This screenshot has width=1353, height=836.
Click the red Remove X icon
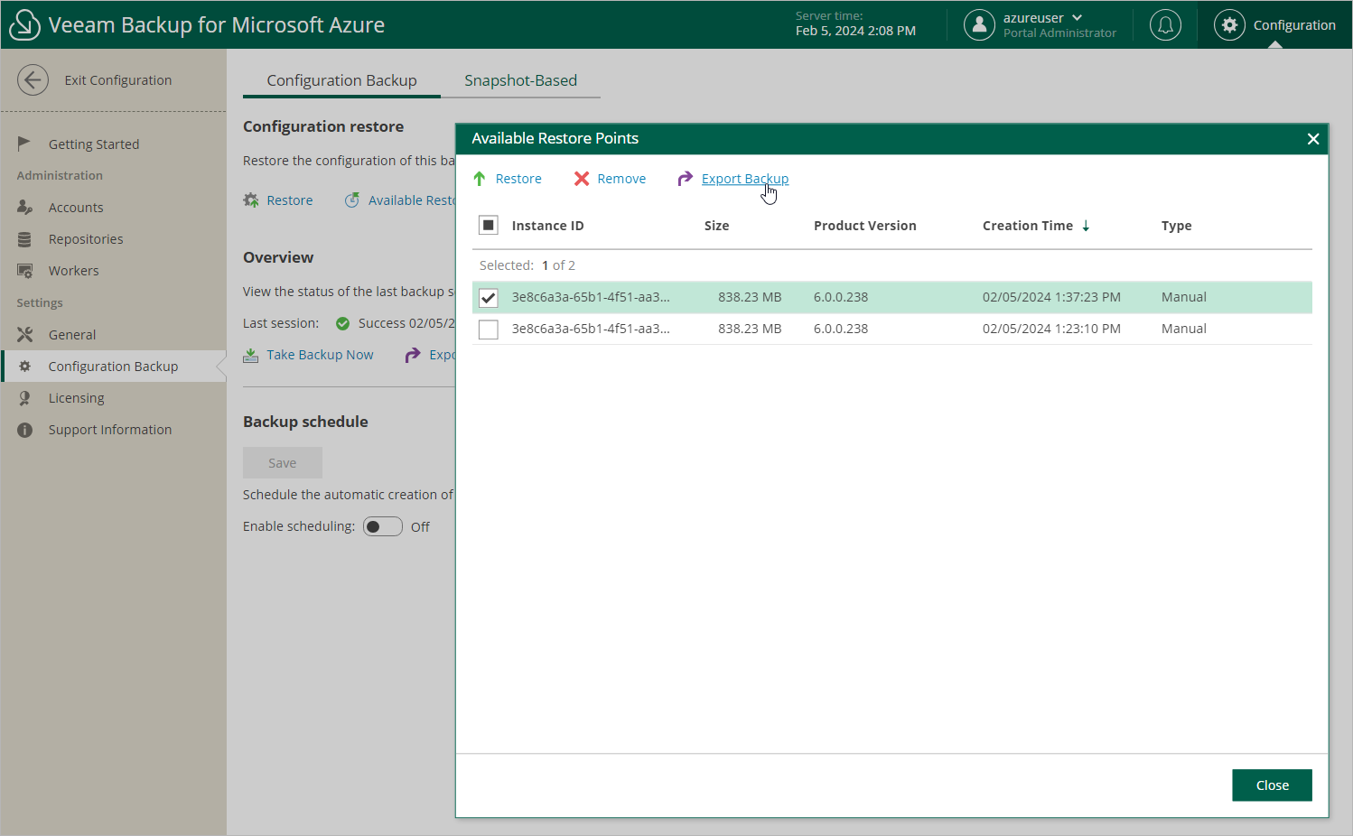tap(582, 179)
